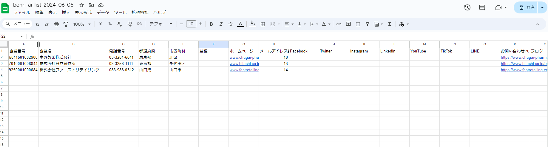Click the Print icon in toolbar

56,24
